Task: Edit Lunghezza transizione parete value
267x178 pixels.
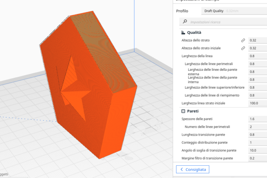Action: point(258,135)
